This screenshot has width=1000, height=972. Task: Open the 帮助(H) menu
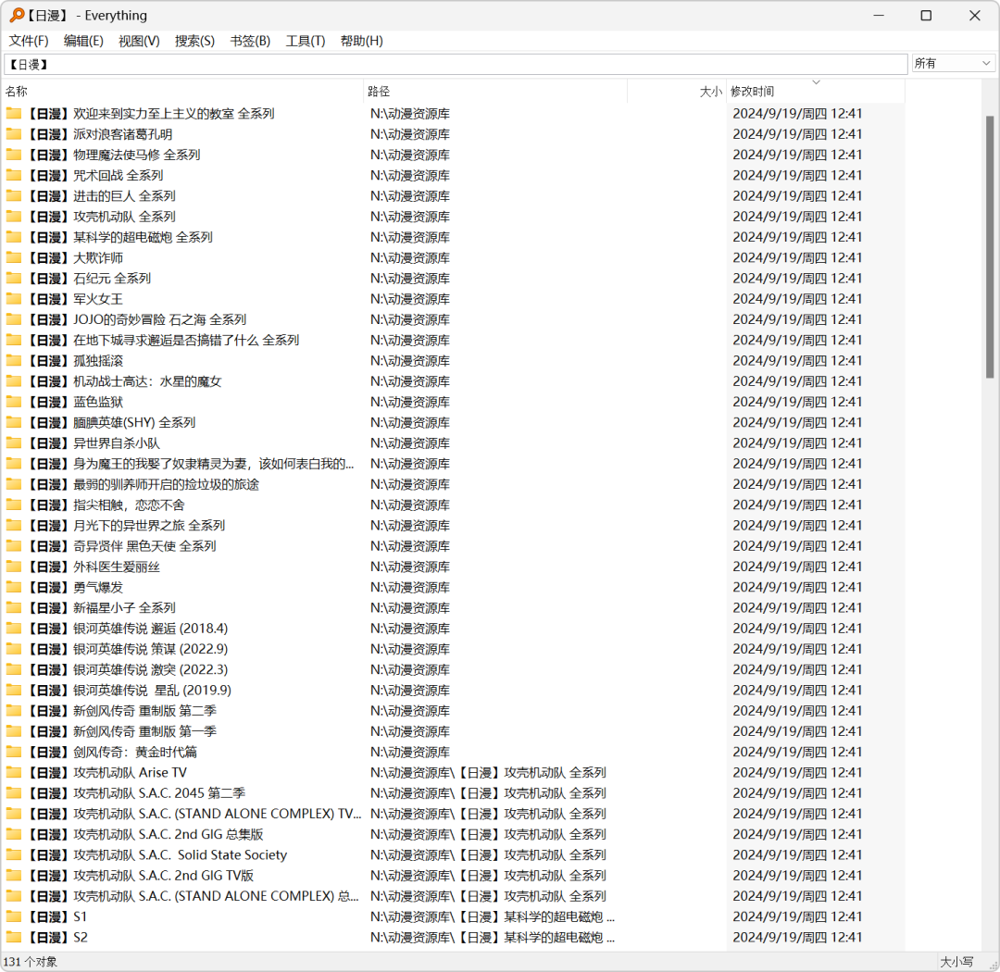click(362, 41)
